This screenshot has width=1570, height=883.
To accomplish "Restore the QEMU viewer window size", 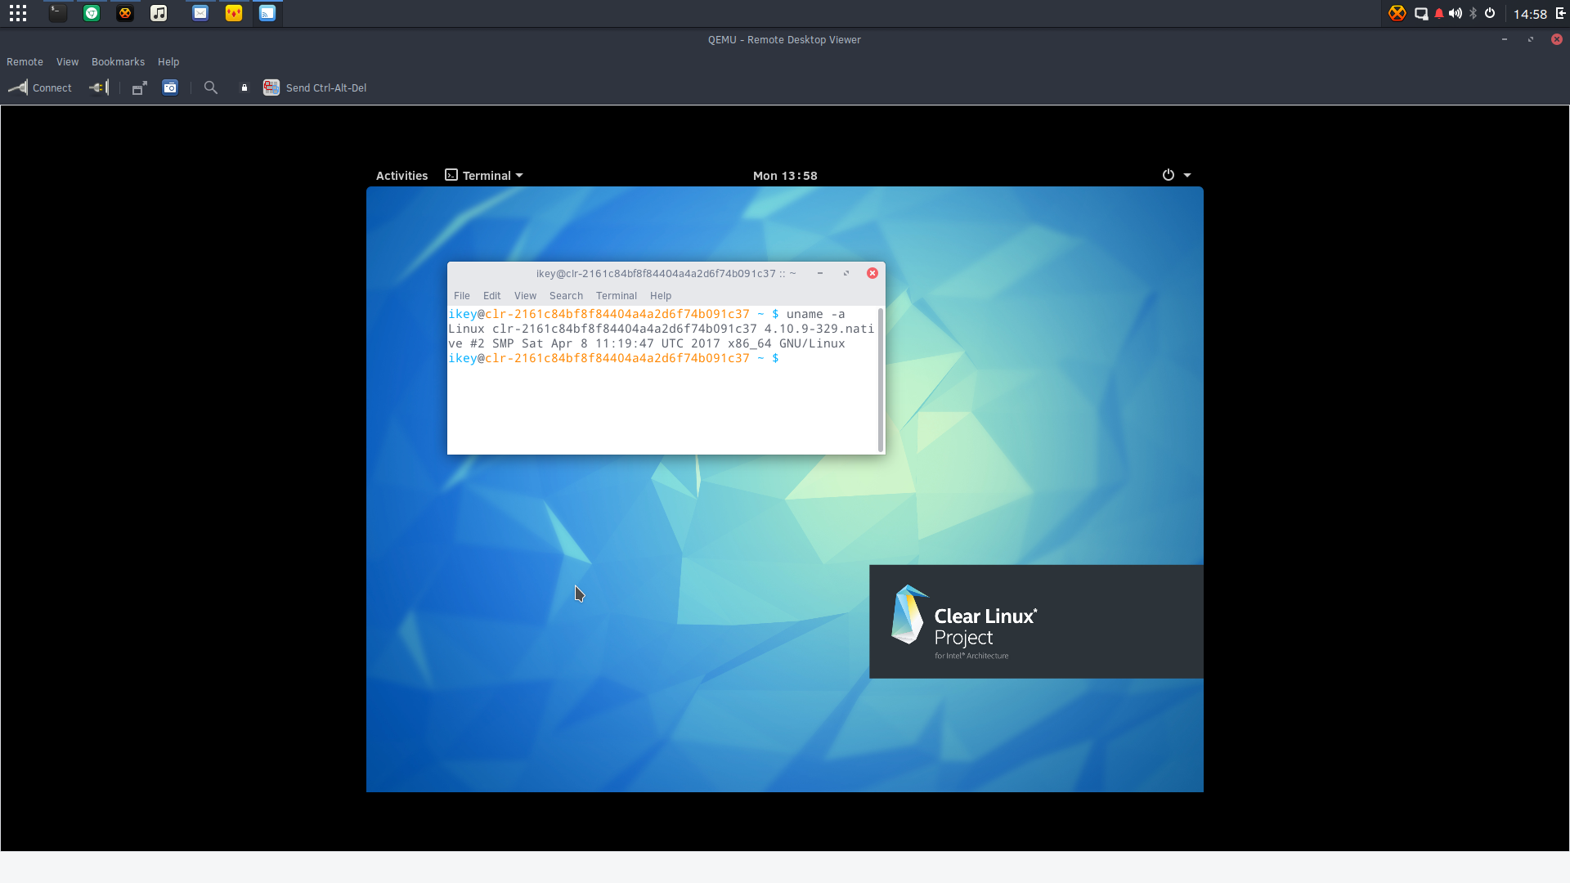I will pyautogui.click(x=1531, y=39).
